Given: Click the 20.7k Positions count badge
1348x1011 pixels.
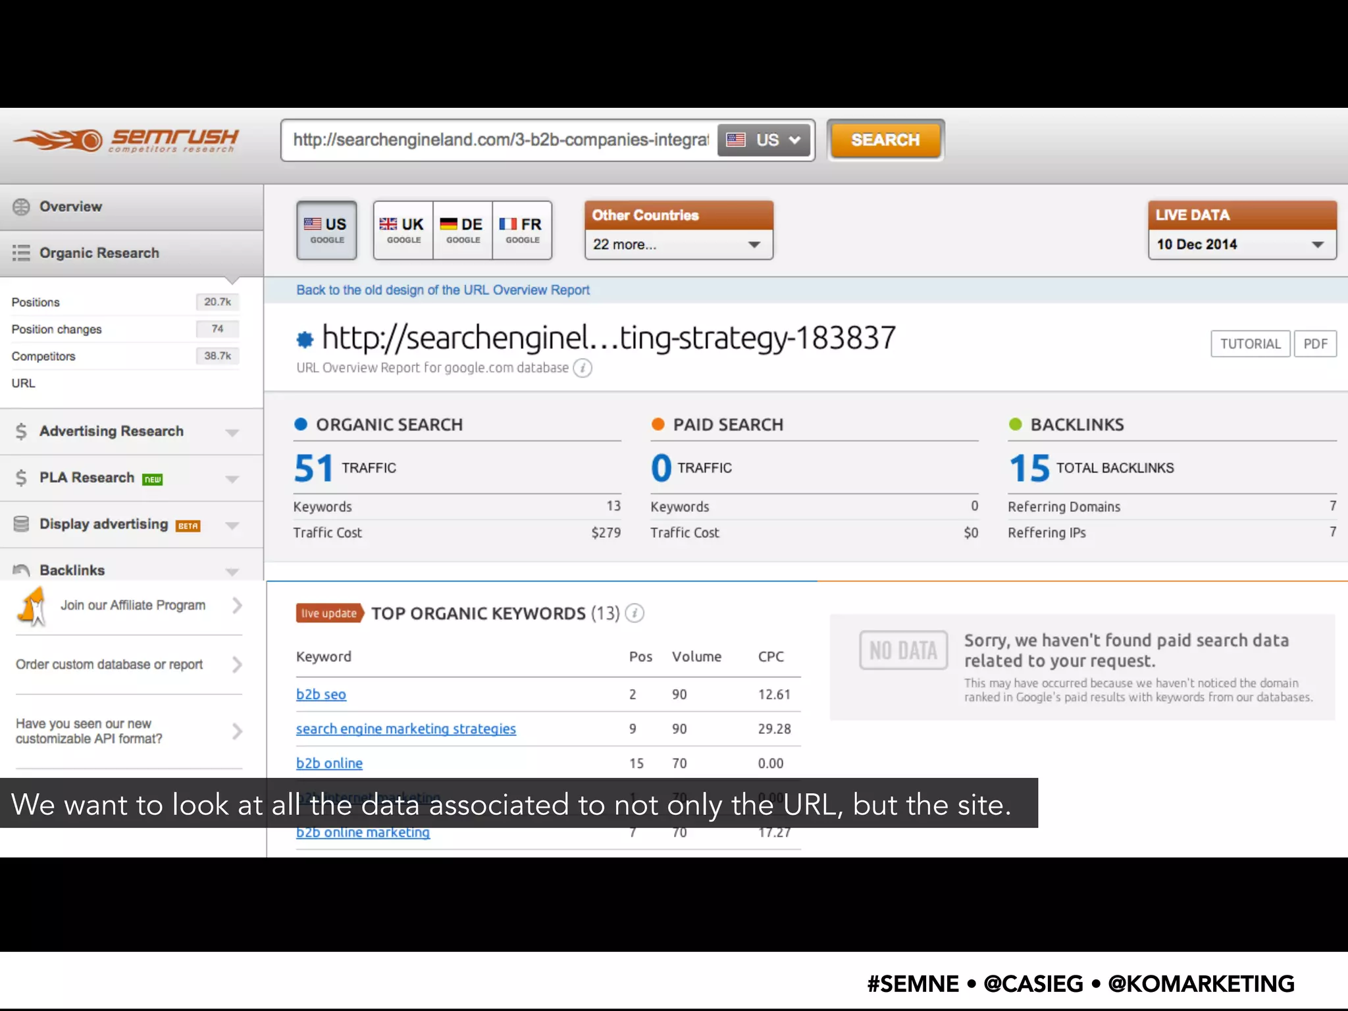Looking at the screenshot, I should pyautogui.click(x=217, y=302).
